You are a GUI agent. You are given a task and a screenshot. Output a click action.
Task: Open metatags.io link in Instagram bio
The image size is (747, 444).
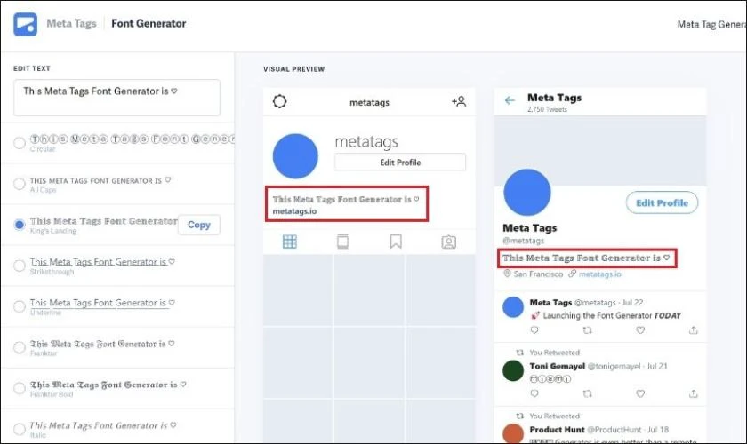coord(294,211)
